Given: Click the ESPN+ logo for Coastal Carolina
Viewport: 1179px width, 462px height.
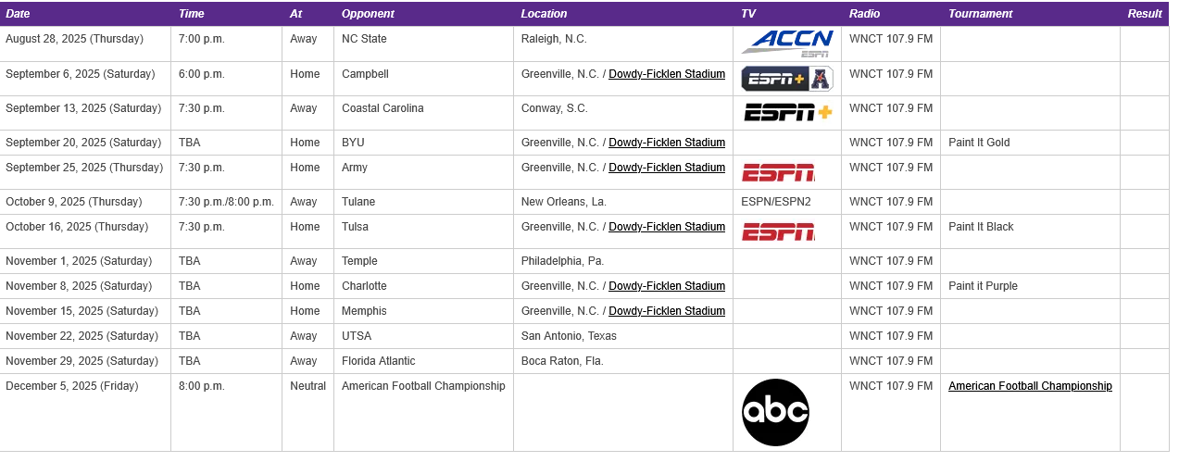Looking at the screenshot, I should point(787,112).
